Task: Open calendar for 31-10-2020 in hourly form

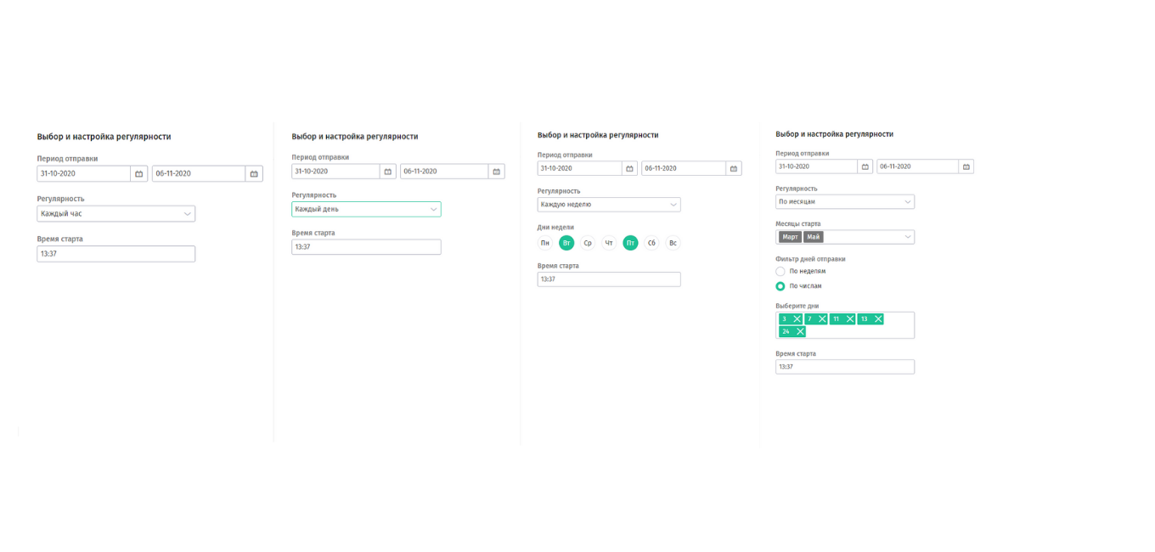Action: [139, 173]
